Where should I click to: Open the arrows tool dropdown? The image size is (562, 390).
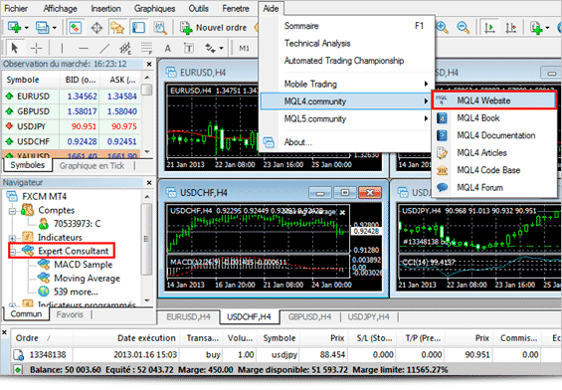pyautogui.click(x=221, y=48)
